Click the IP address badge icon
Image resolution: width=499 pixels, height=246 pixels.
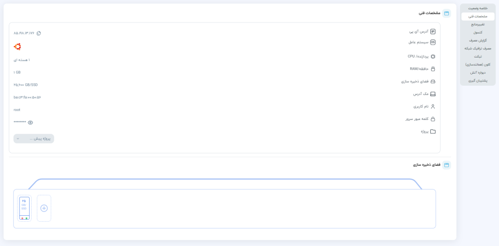point(433,32)
